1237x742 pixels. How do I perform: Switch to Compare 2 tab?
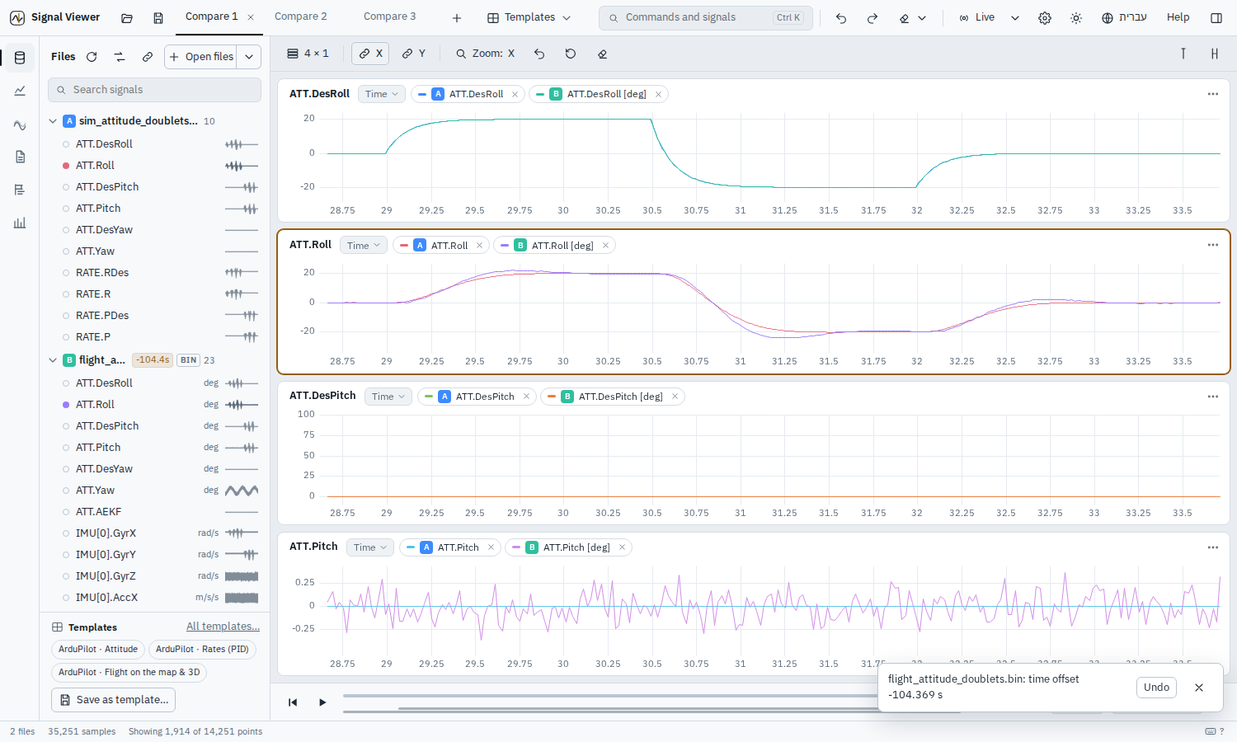coord(300,16)
